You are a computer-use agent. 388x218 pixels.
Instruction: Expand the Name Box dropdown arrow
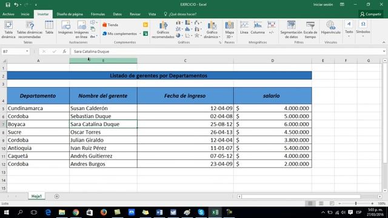[x=27, y=51]
